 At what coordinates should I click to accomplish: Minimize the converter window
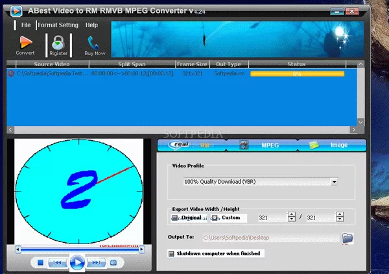[x=337, y=11]
